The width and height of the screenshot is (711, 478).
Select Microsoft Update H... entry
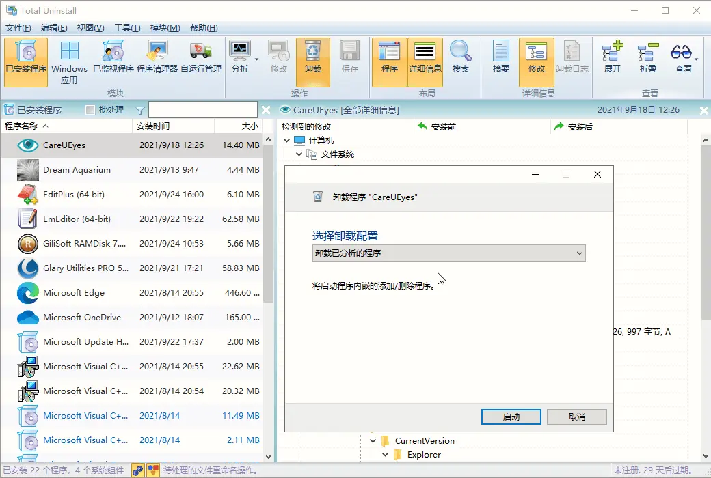pos(131,341)
